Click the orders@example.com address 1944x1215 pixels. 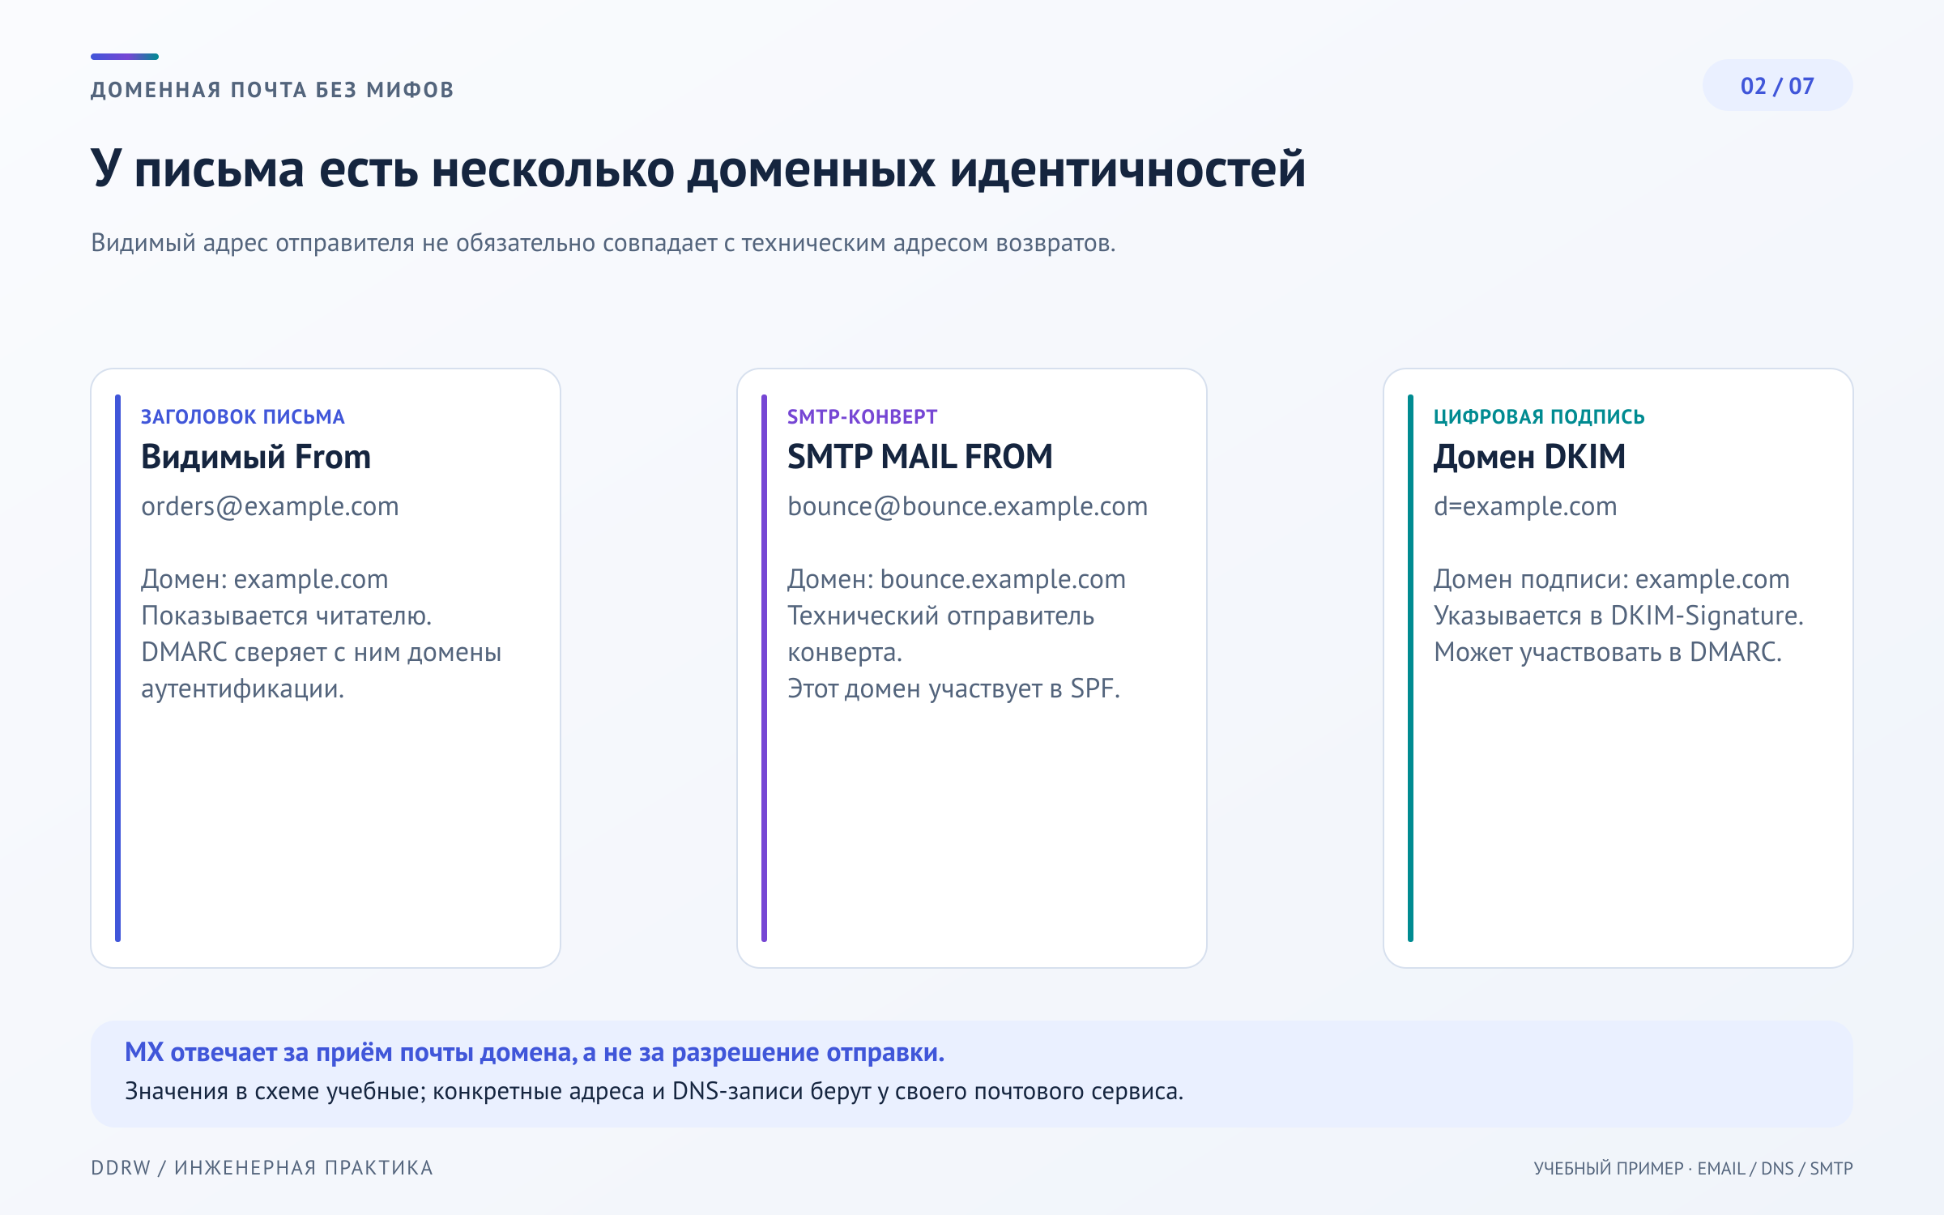point(270,506)
